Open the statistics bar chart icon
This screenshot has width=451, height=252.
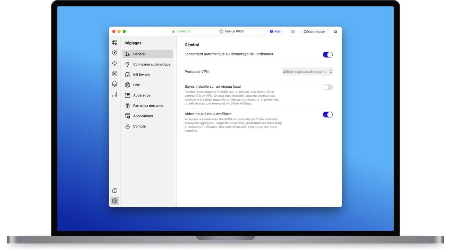pos(114,94)
